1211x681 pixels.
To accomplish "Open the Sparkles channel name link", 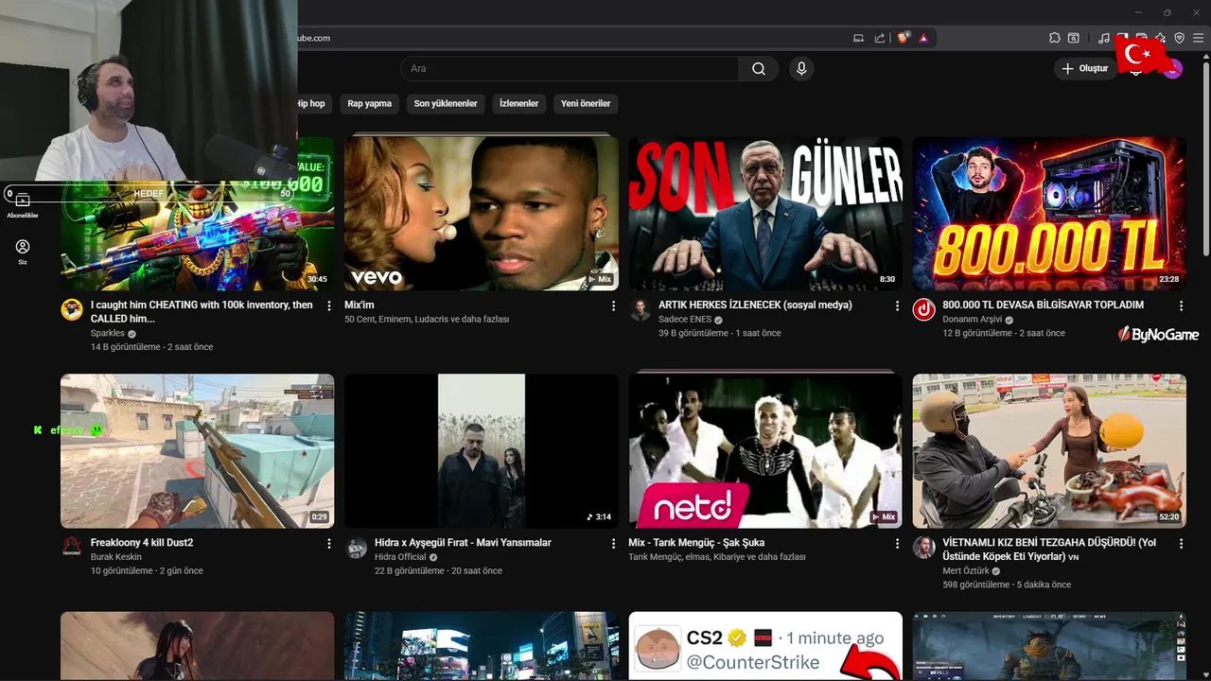I will point(108,333).
